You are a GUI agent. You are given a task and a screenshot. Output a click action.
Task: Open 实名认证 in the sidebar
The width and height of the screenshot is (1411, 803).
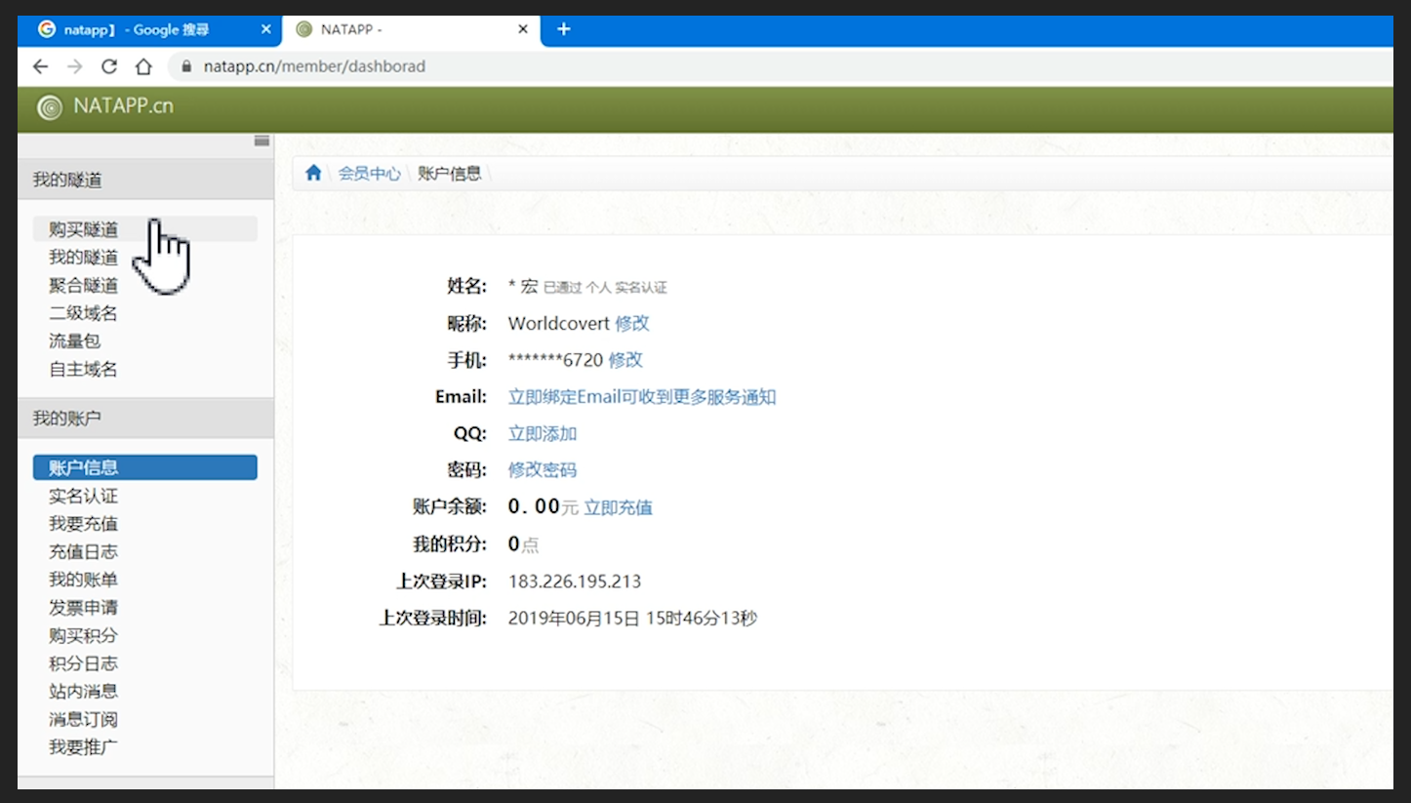83,496
